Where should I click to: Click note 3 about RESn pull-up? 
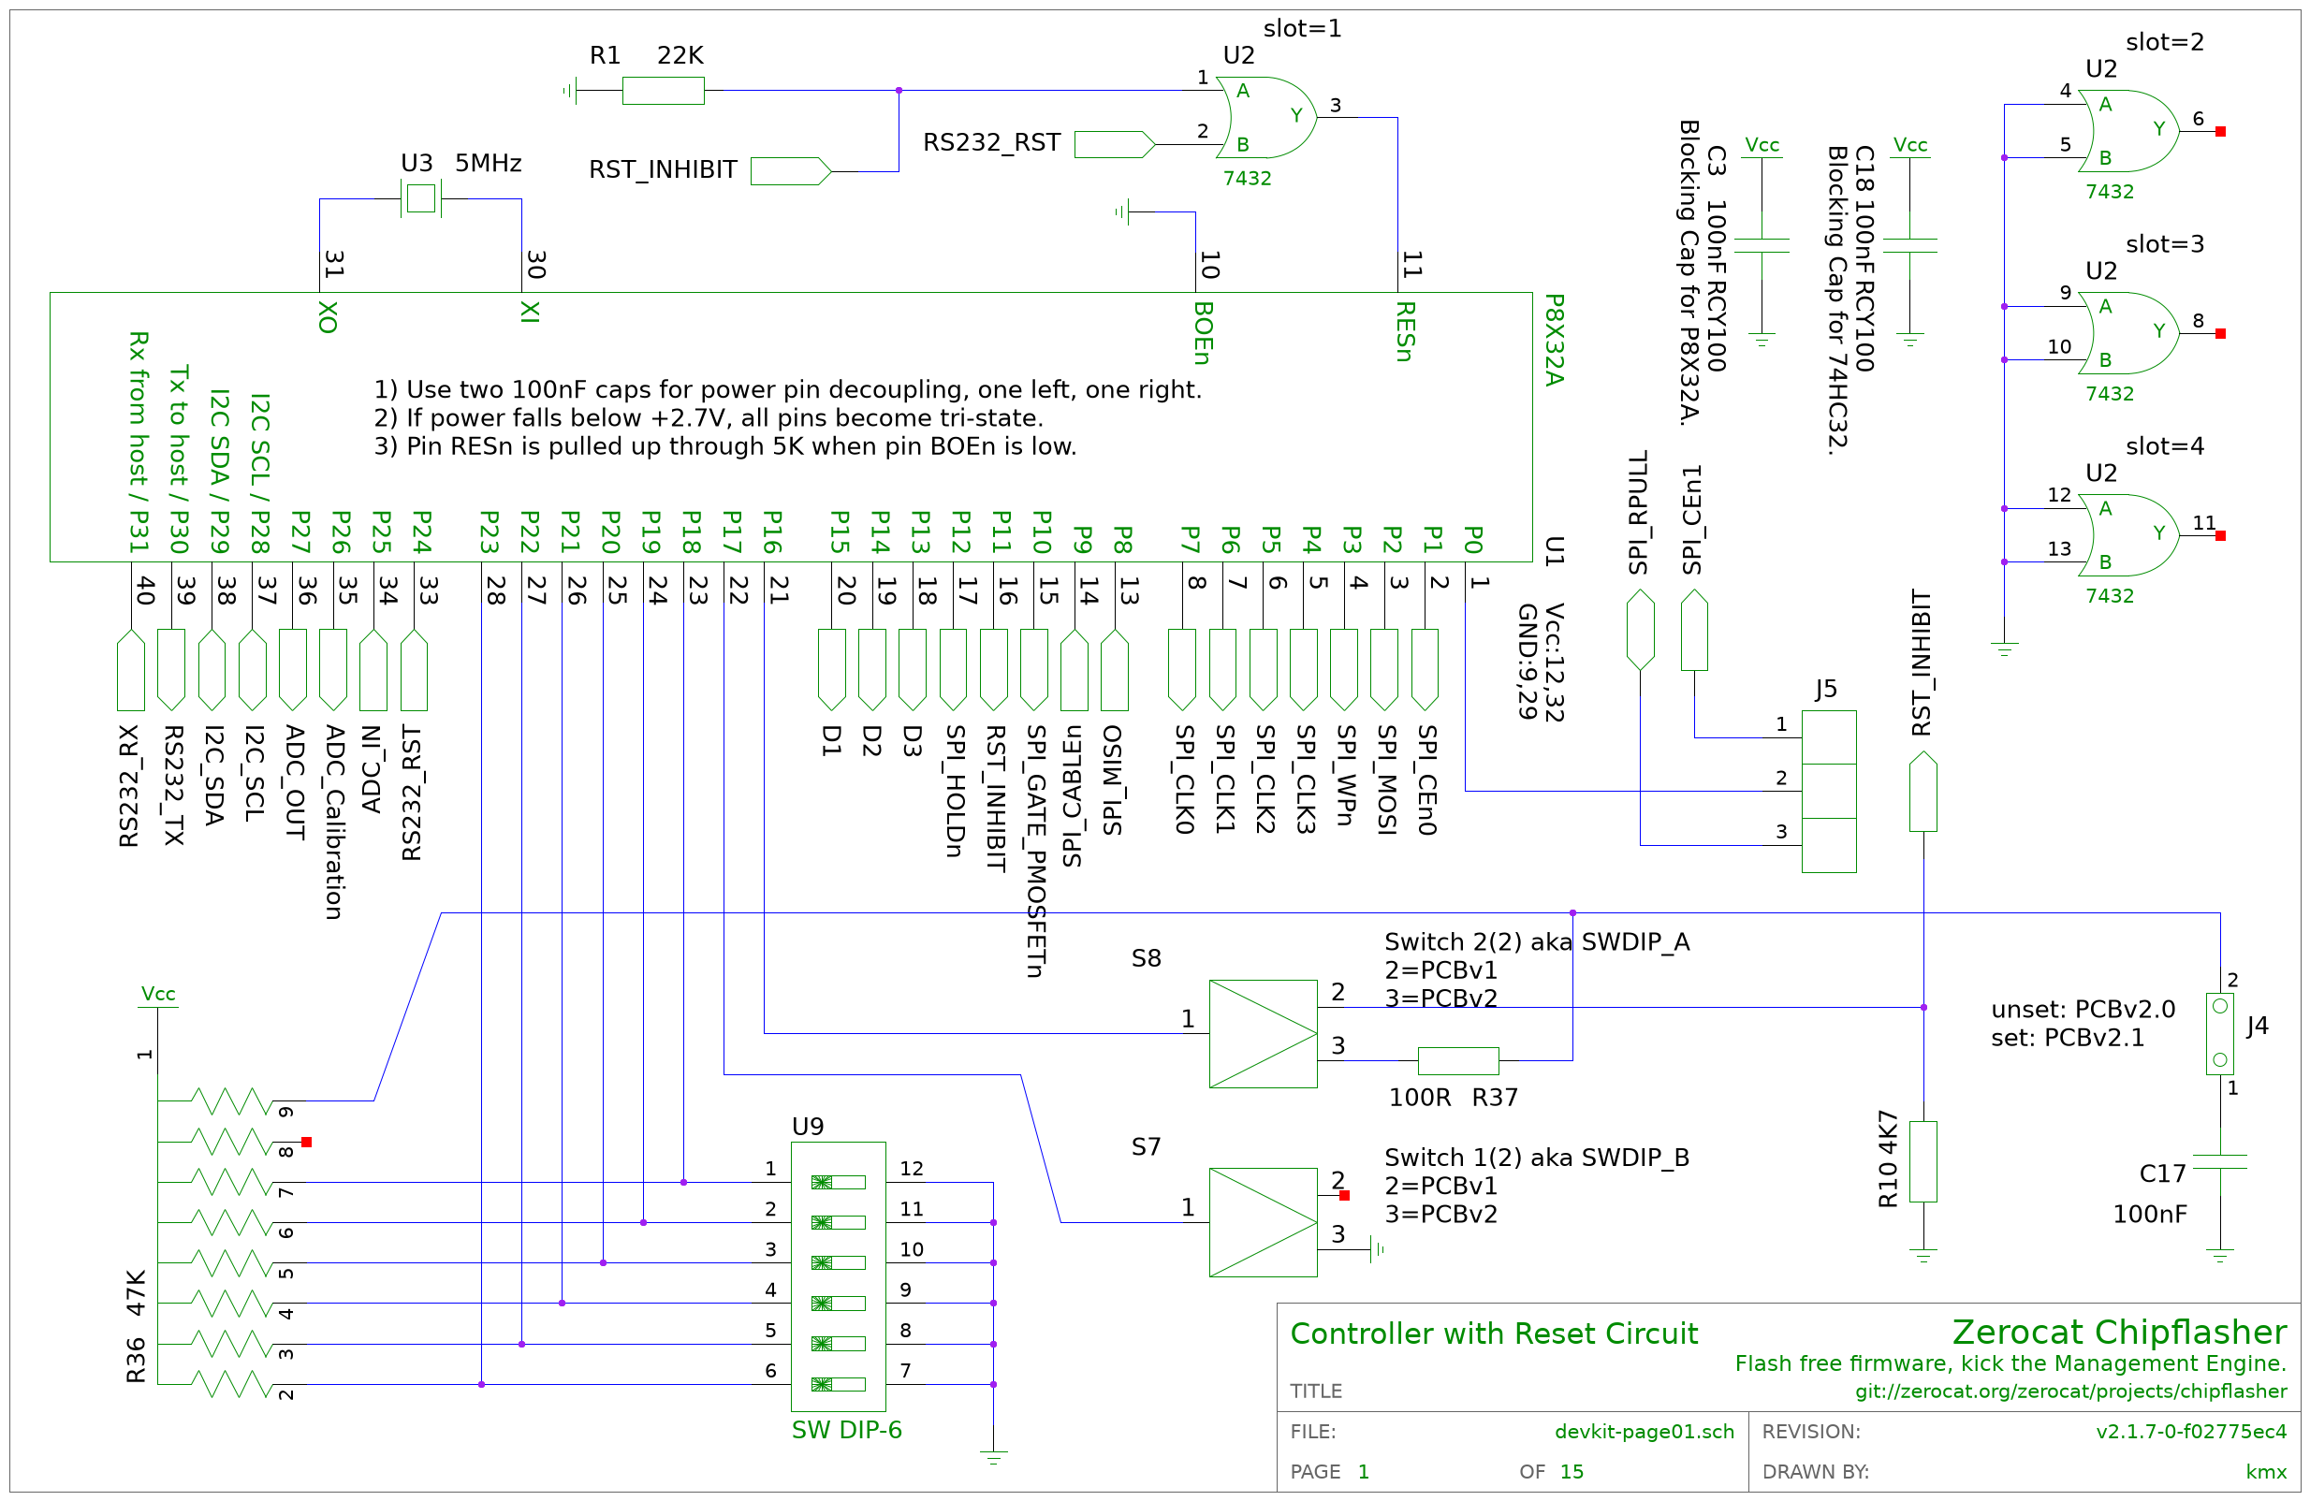click(725, 446)
